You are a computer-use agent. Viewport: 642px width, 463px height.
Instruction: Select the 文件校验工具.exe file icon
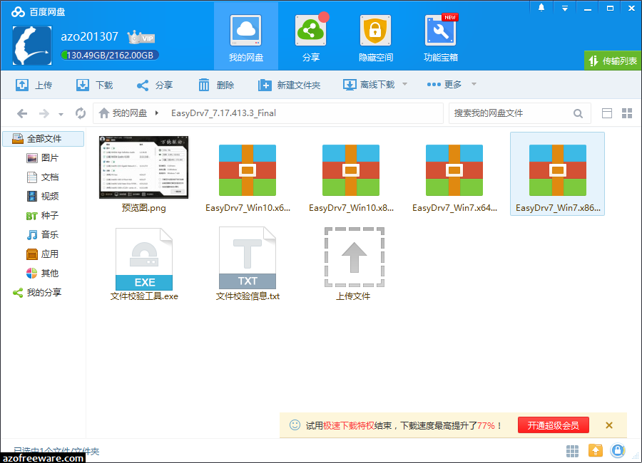pos(144,259)
